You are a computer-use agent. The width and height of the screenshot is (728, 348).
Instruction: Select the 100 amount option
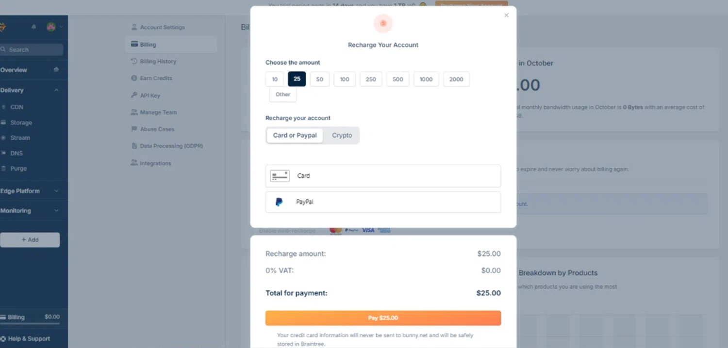[x=345, y=79]
